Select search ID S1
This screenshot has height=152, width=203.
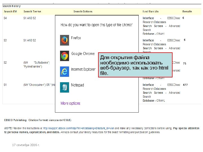coord(5,85)
